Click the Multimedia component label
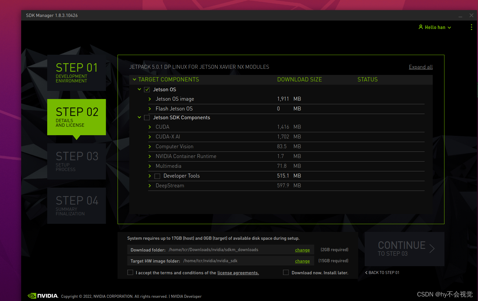478x301 pixels. pos(168,166)
